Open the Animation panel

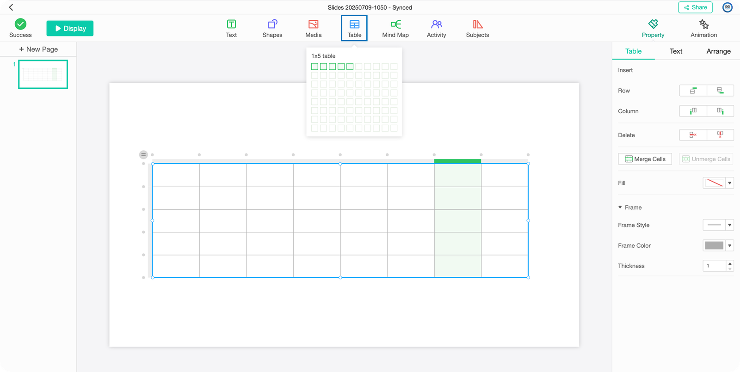tap(703, 28)
